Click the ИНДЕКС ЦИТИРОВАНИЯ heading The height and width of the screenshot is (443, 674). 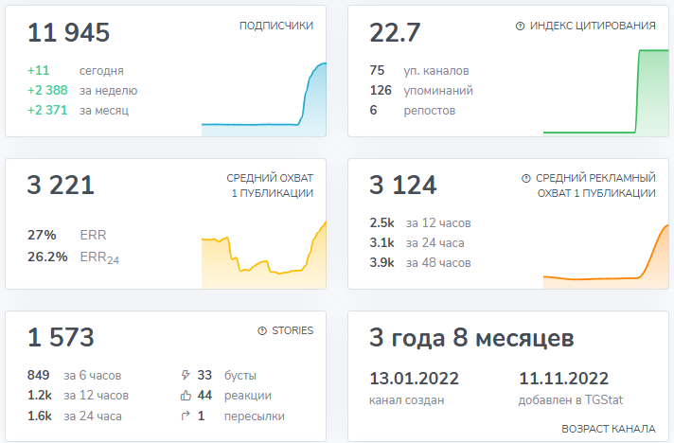[x=593, y=27]
